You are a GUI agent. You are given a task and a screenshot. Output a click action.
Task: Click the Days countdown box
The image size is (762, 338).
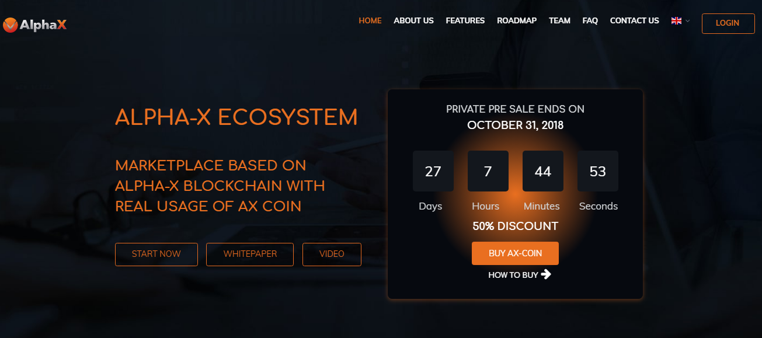(433, 171)
